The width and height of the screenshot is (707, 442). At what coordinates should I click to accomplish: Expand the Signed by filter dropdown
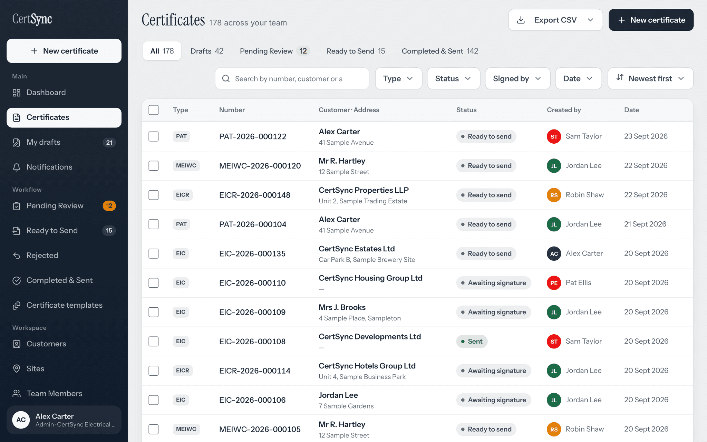pos(517,79)
